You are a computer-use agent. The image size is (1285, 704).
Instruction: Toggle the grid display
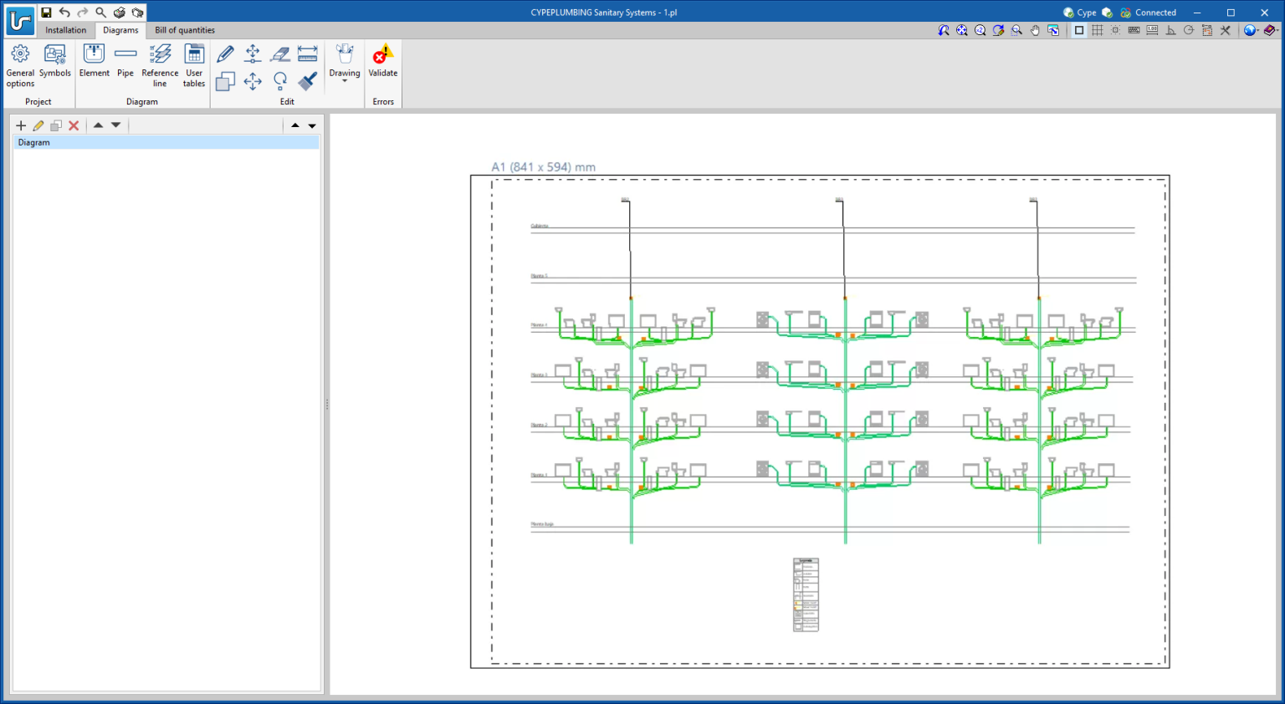tap(1098, 31)
